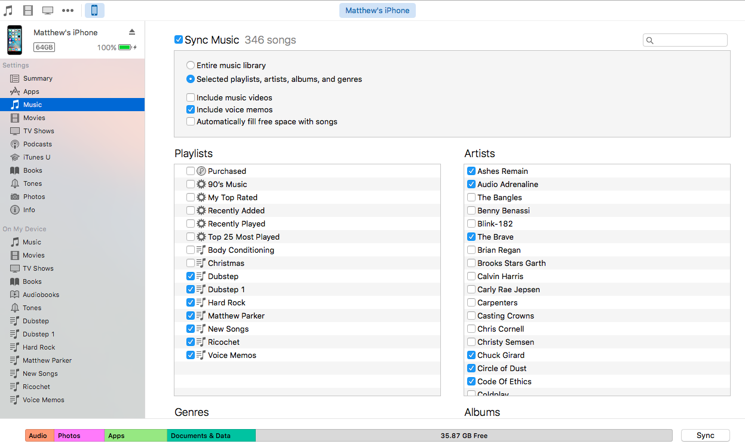
Task: Open Audiobooks under On My Device
Action: point(72,295)
